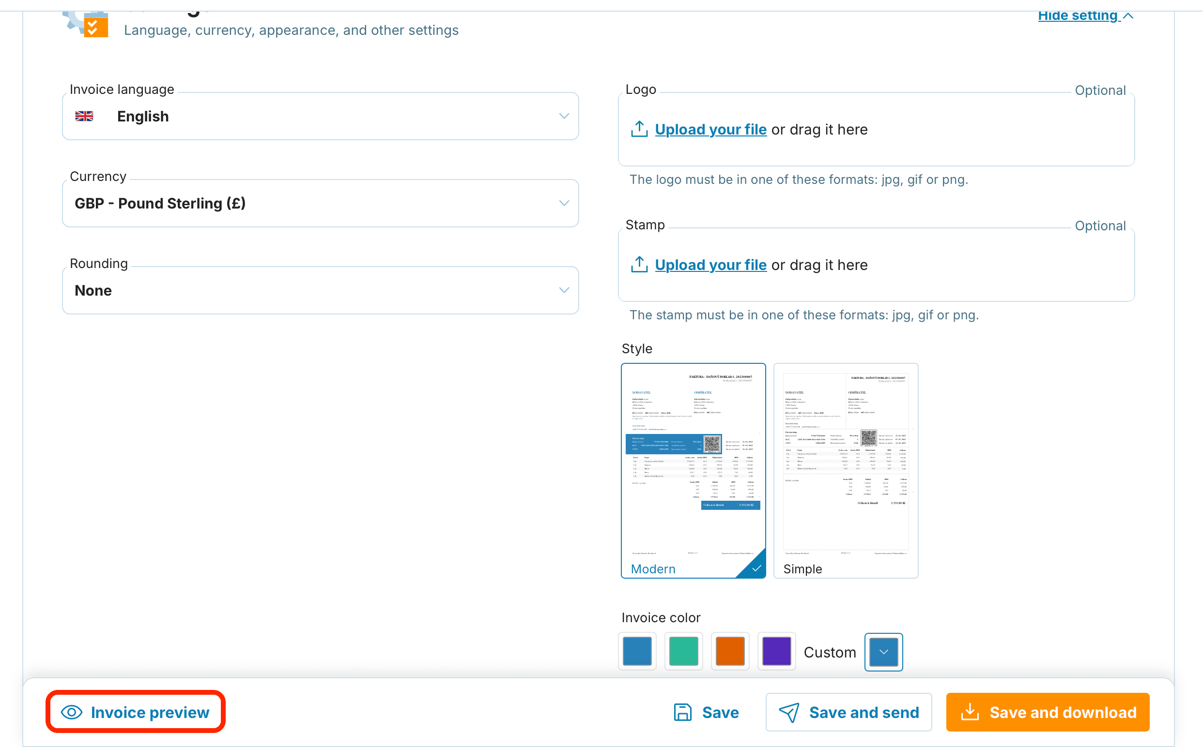
Task: Open Invoice preview
Action: click(136, 712)
